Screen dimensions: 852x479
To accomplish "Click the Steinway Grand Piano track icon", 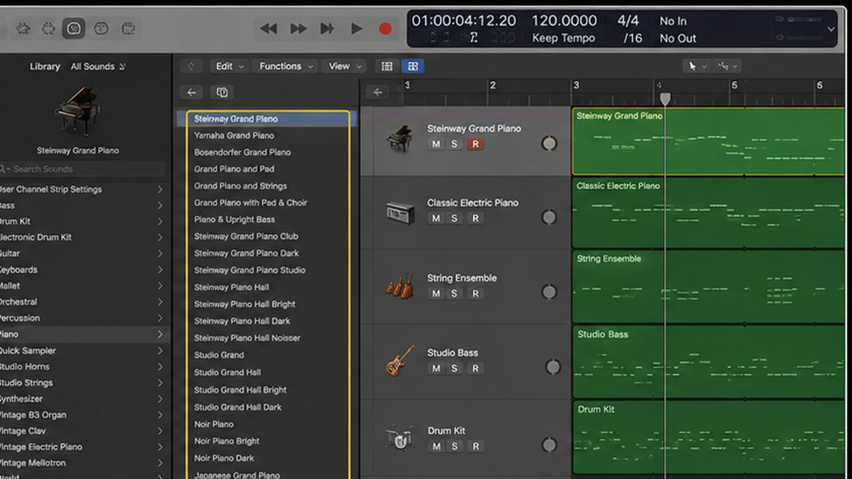I will (x=401, y=138).
